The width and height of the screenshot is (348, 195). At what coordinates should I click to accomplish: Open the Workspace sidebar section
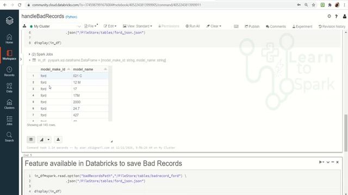[x=9, y=55]
